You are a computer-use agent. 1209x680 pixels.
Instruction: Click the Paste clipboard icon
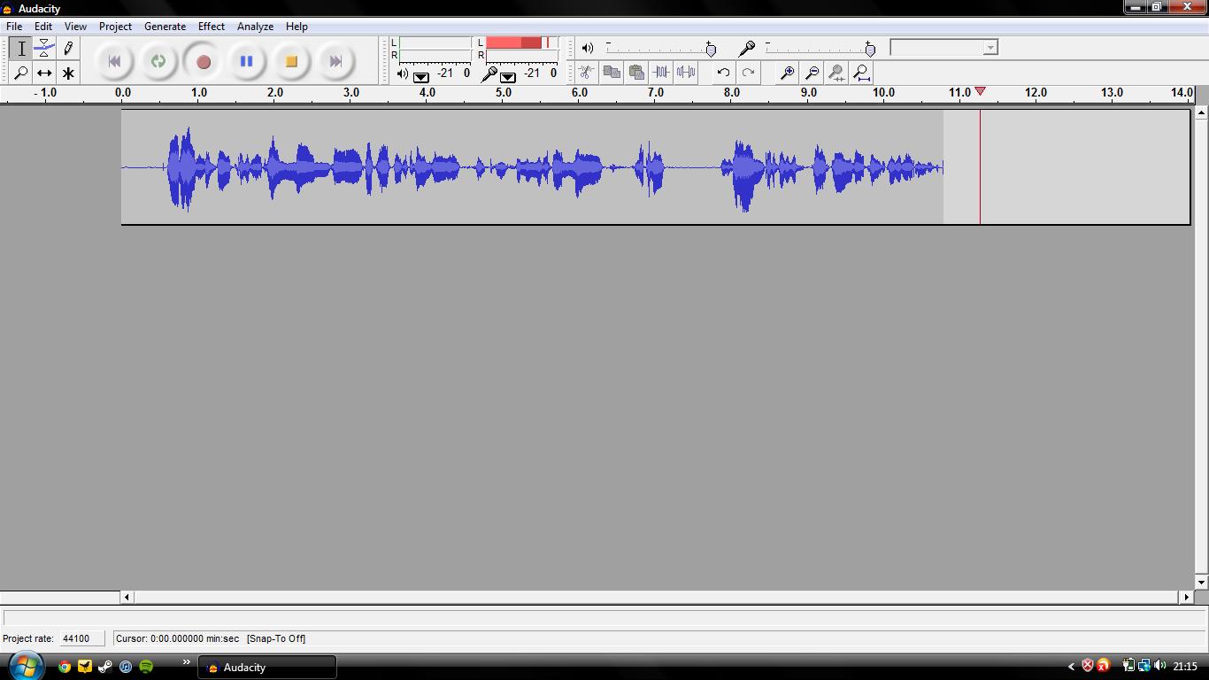coord(635,73)
